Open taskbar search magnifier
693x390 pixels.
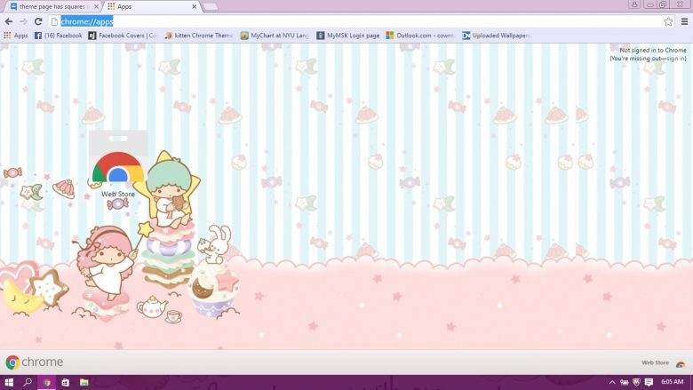28,382
